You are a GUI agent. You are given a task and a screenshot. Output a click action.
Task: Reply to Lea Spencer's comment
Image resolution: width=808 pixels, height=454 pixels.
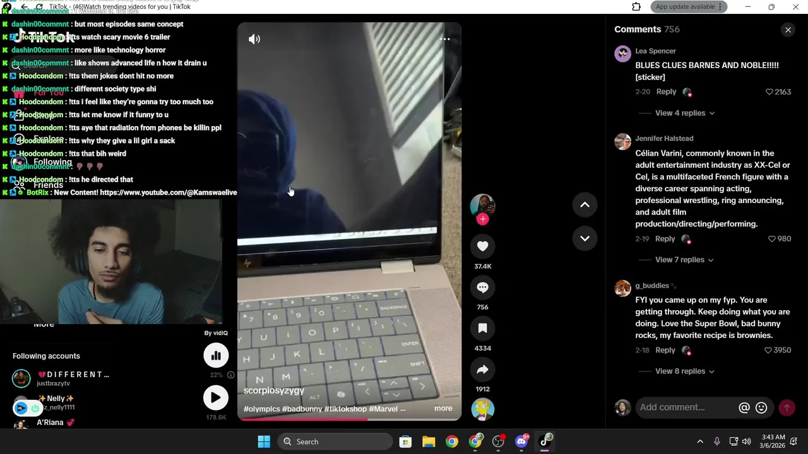point(666,92)
